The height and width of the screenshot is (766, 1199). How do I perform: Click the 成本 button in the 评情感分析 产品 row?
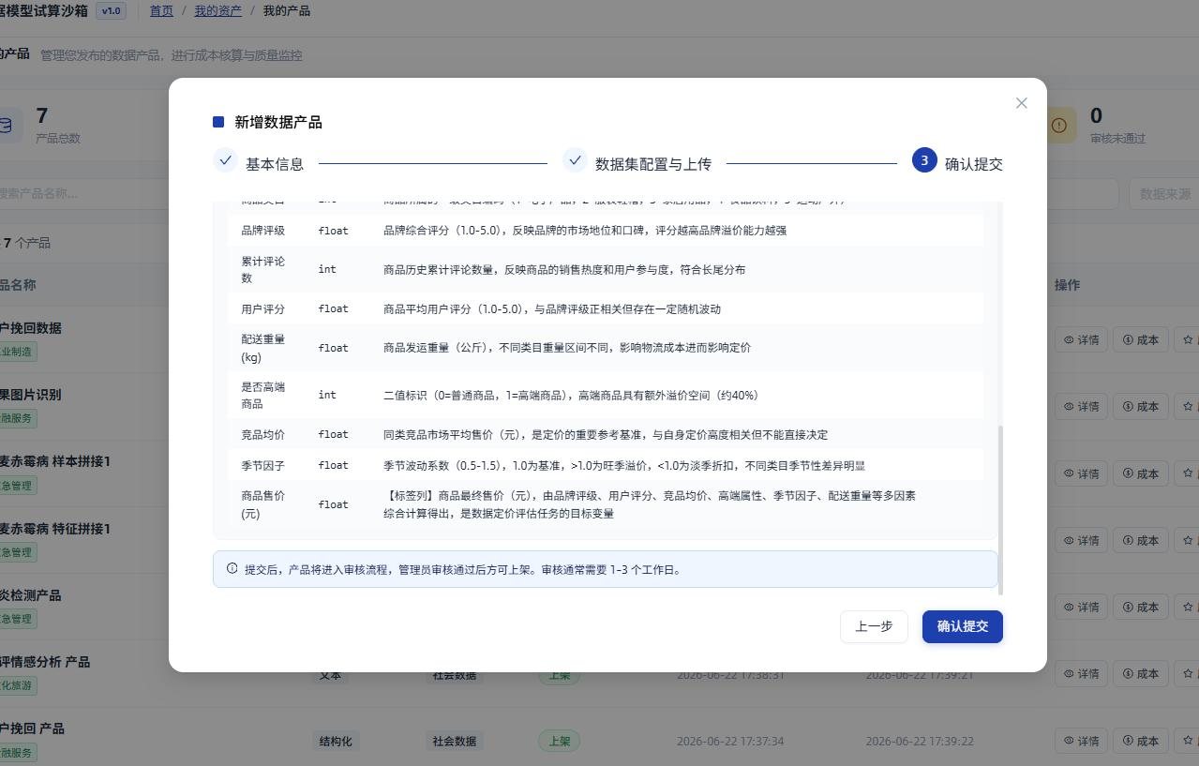(1141, 673)
